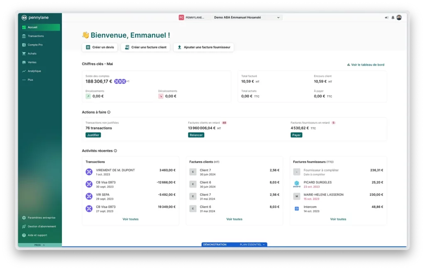Click the purple bank account icons
Viewport: 425px width, 270px height.
120,82
